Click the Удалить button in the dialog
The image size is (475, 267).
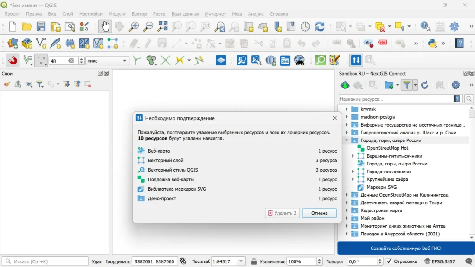click(282, 213)
